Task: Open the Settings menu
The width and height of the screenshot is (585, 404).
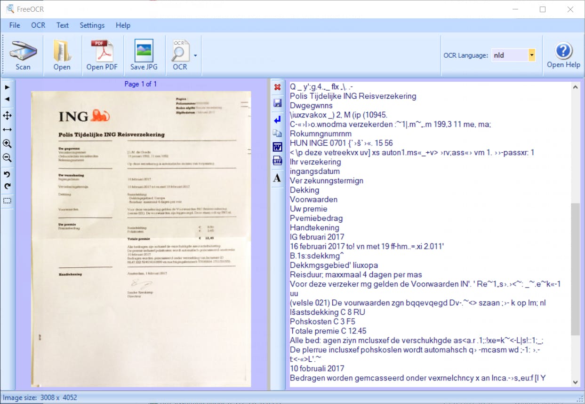Action: [92, 25]
